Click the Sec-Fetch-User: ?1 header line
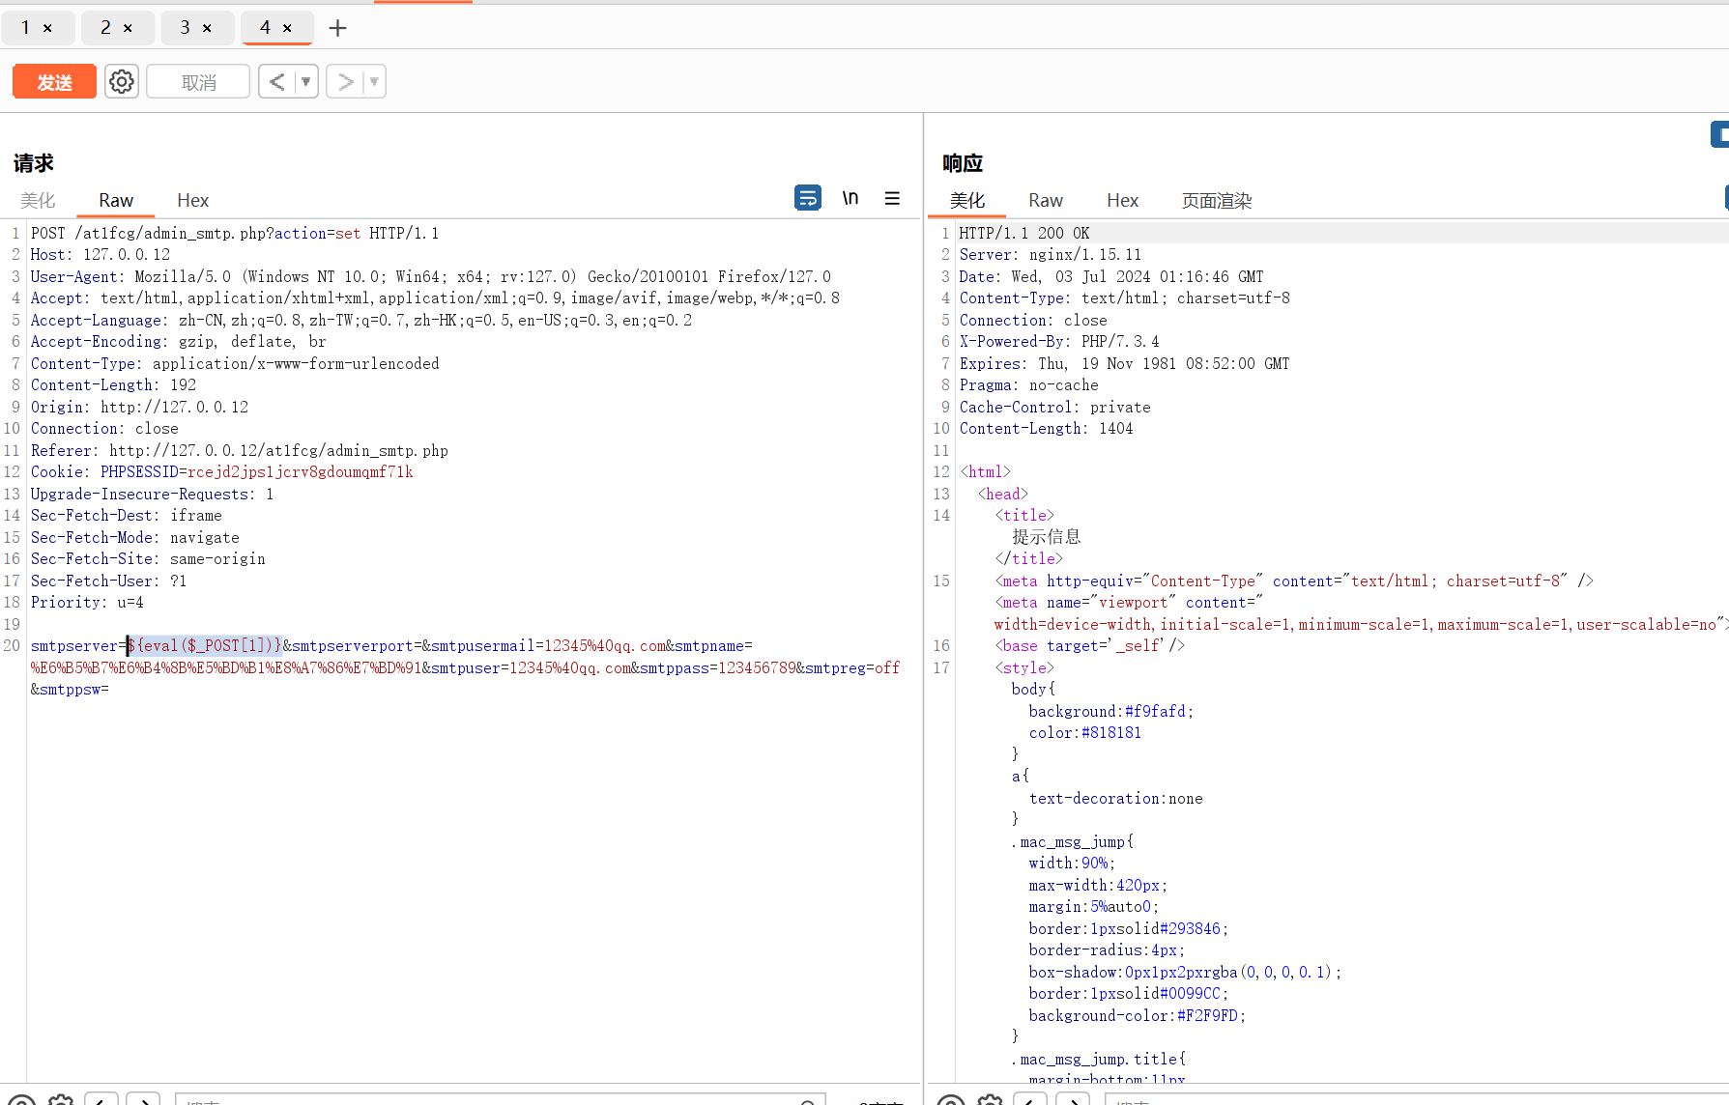Viewport: 1729px width, 1105px height. point(109,581)
